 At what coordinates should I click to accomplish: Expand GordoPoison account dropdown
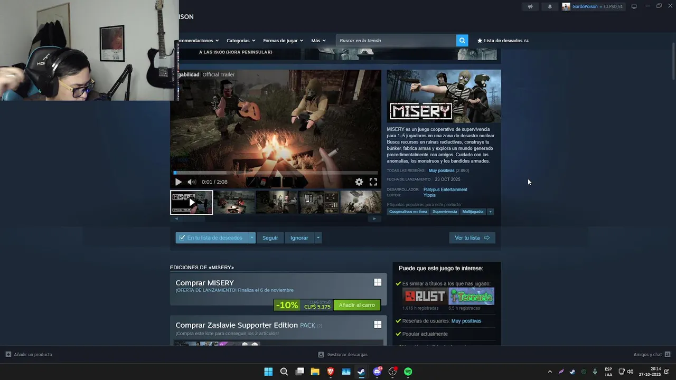(x=601, y=6)
